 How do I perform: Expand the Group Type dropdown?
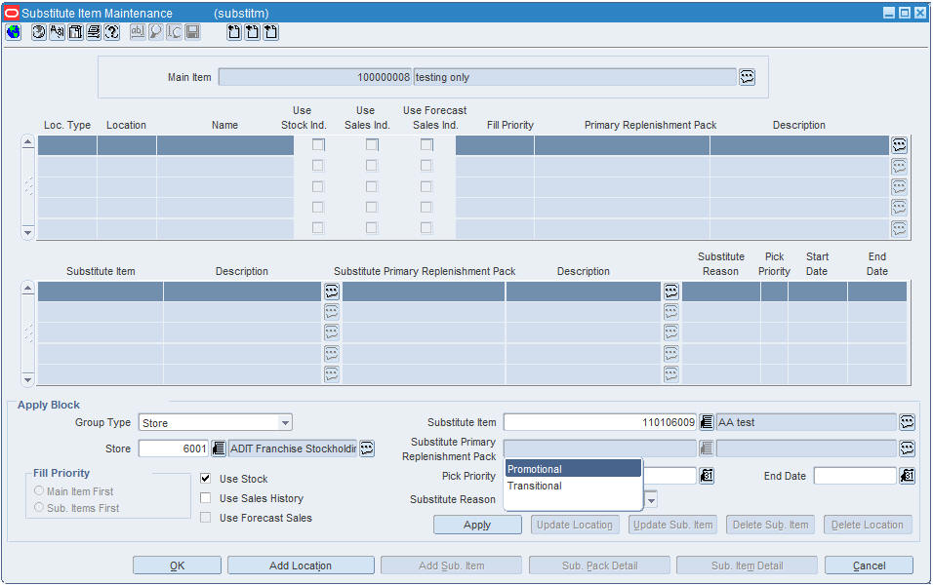(286, 423)
